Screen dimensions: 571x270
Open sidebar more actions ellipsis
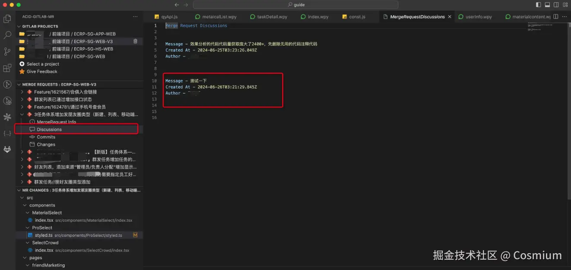click(x=136, y=16)
